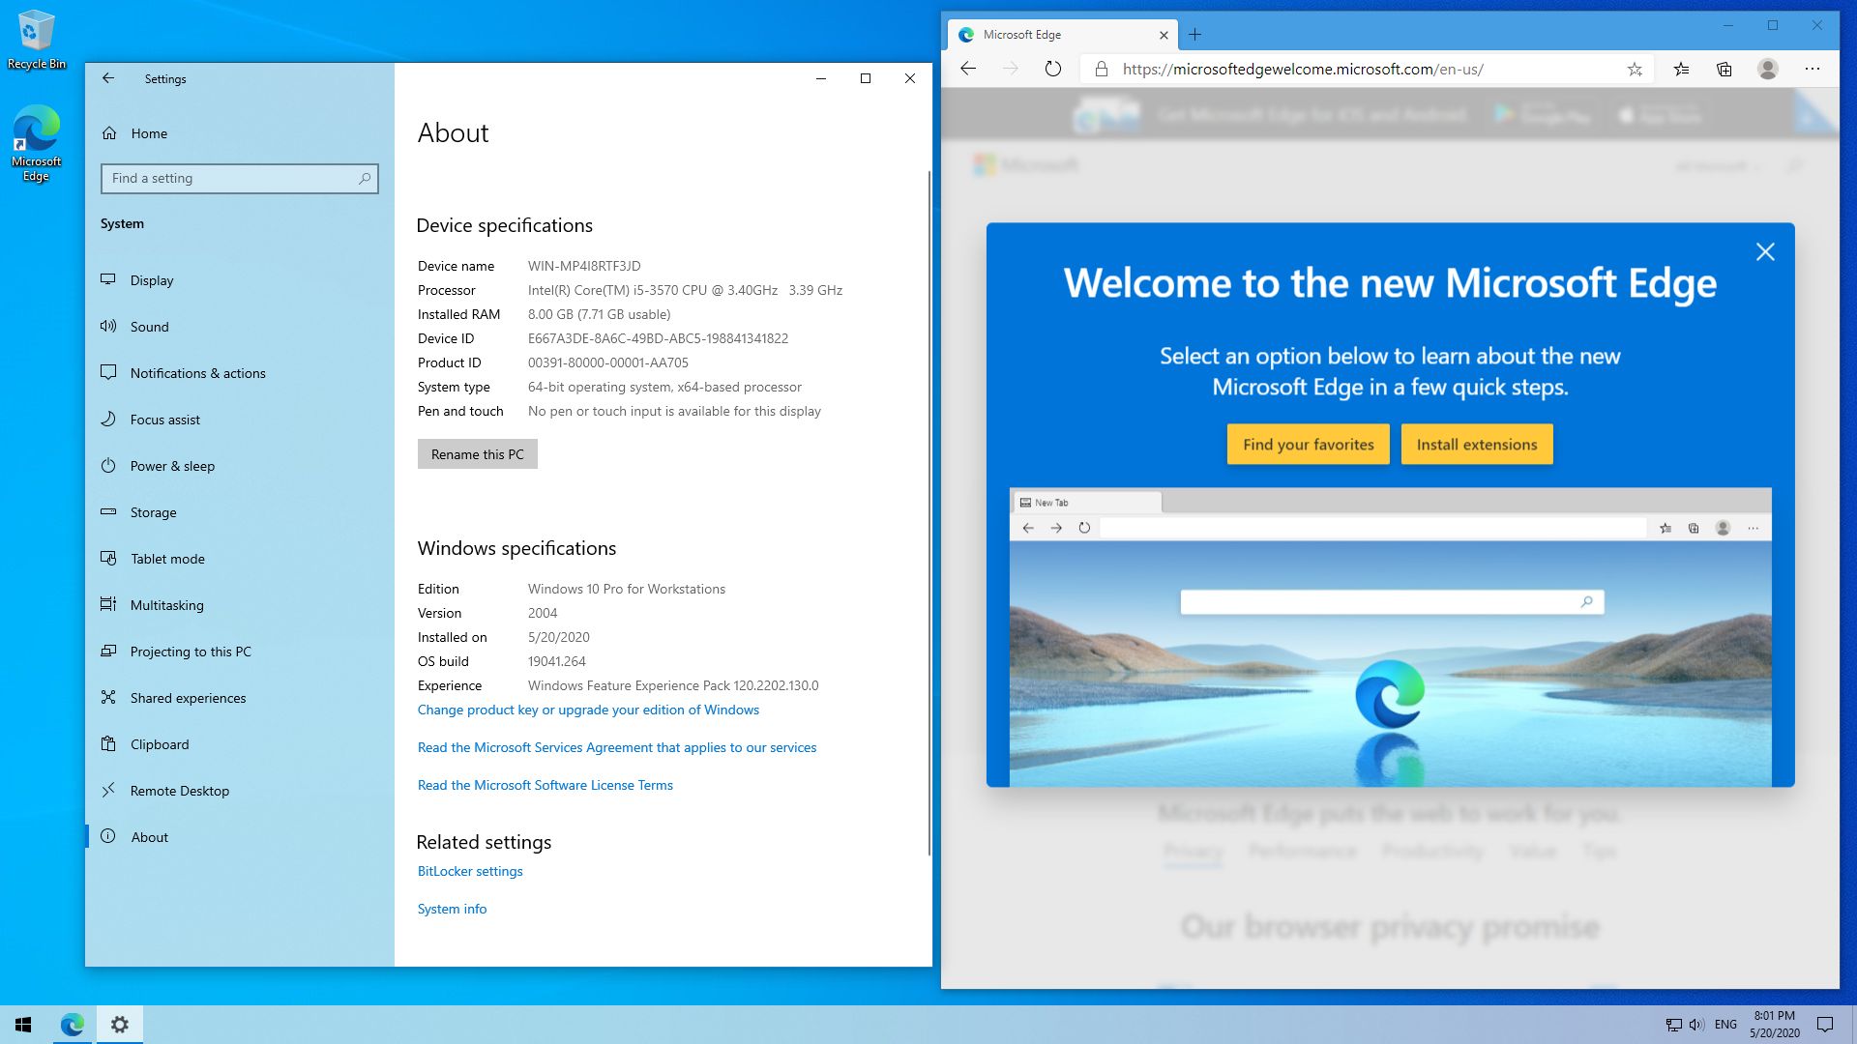Click the Find a setting search box

point(232,178)
